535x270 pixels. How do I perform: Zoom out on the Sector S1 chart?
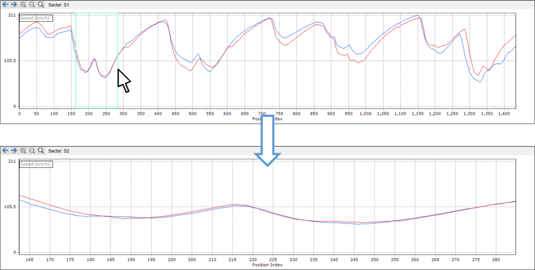pos(32,5)
